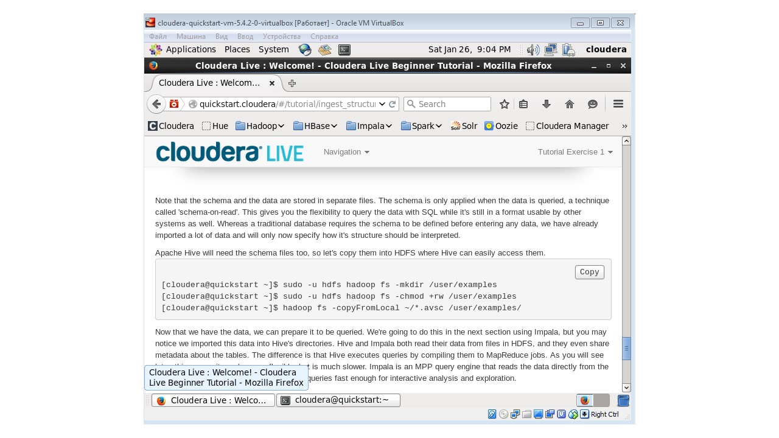779x438 pixels.
Task: Launch Firefox from the GNOME top panel
Action: tap(305, 50)
